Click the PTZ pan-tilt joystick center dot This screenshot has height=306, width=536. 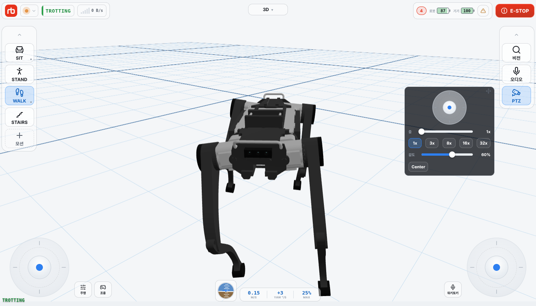449,107
